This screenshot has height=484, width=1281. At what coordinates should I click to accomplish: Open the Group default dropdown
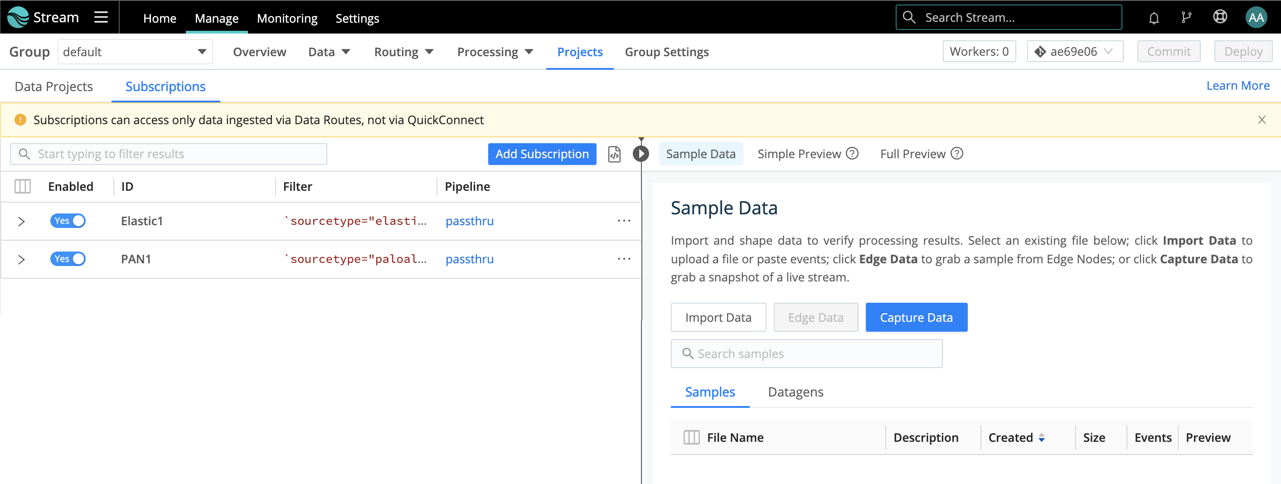135,52
